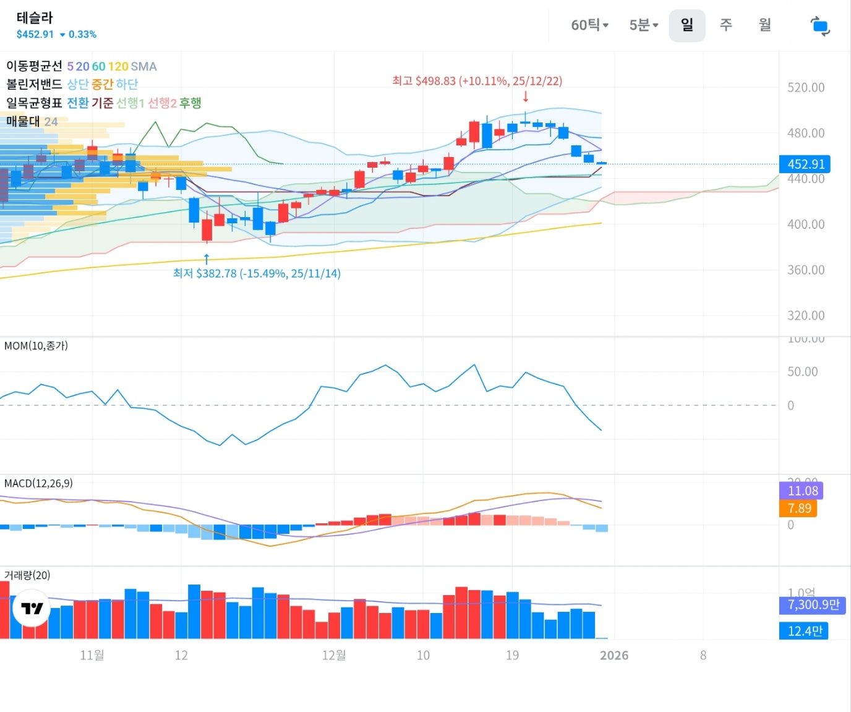Click the MACD(12,26,9) indicator label

pos(38,483)
